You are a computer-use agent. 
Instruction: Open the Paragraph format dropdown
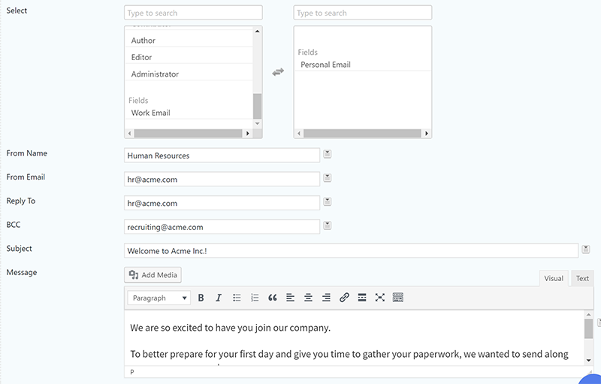click(x=159, y=298)
